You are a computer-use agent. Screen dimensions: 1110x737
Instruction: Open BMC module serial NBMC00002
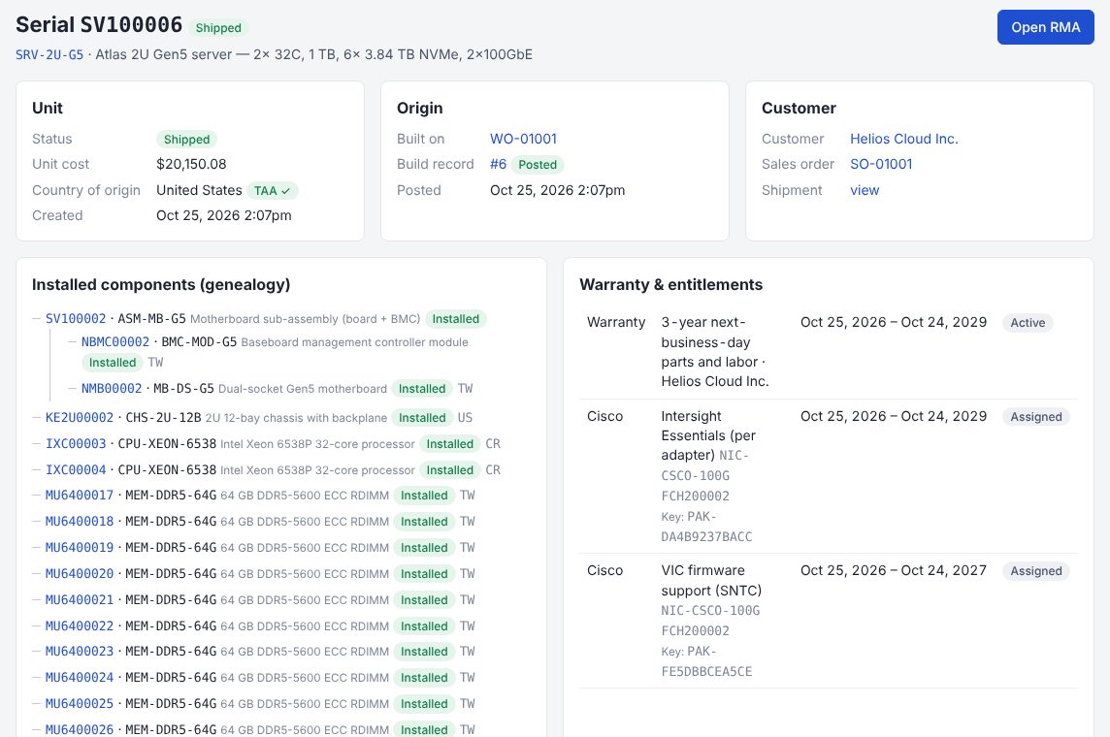115,342
